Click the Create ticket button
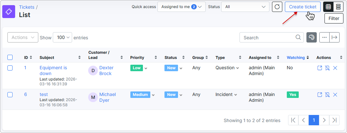 click(x=303, y=7)
